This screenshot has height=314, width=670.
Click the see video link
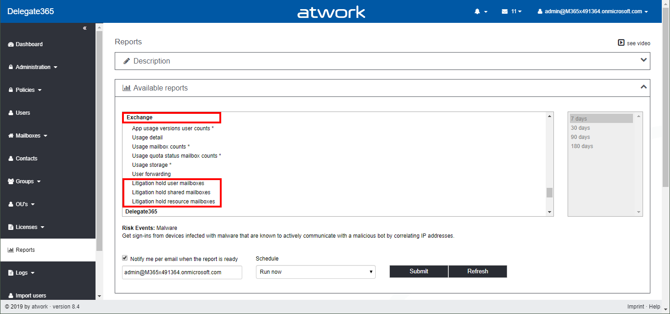(x=638, y=43)
